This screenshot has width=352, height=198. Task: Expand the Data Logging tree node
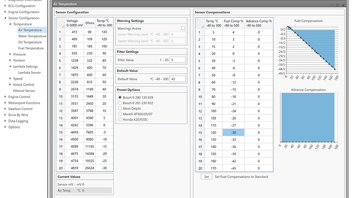pos(5,121)
